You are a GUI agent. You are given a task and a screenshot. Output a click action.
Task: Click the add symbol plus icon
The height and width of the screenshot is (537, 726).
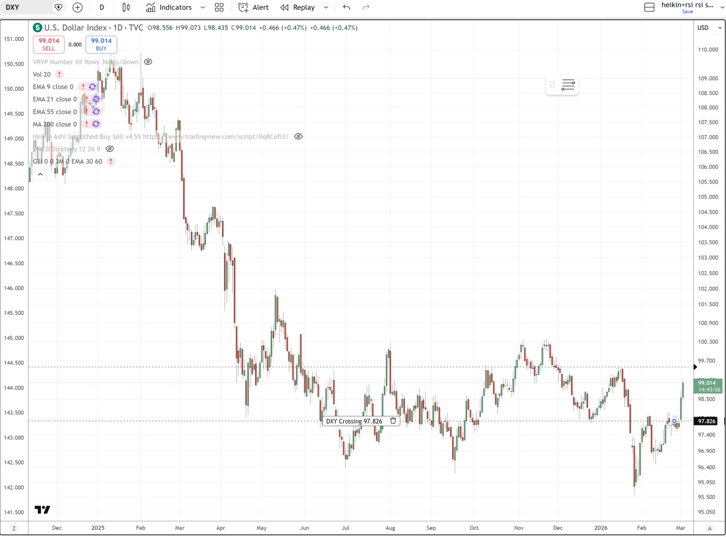coord(77,7)
